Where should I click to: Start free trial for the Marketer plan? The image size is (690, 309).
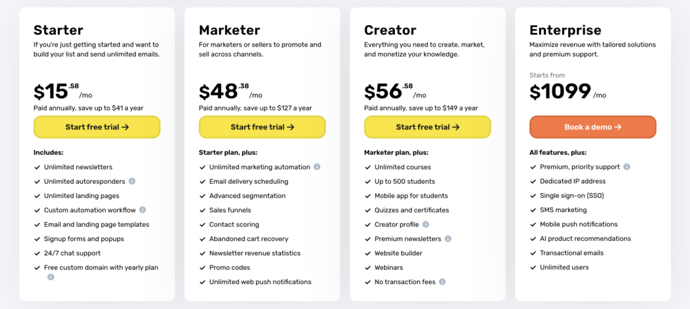click(262, 127)
